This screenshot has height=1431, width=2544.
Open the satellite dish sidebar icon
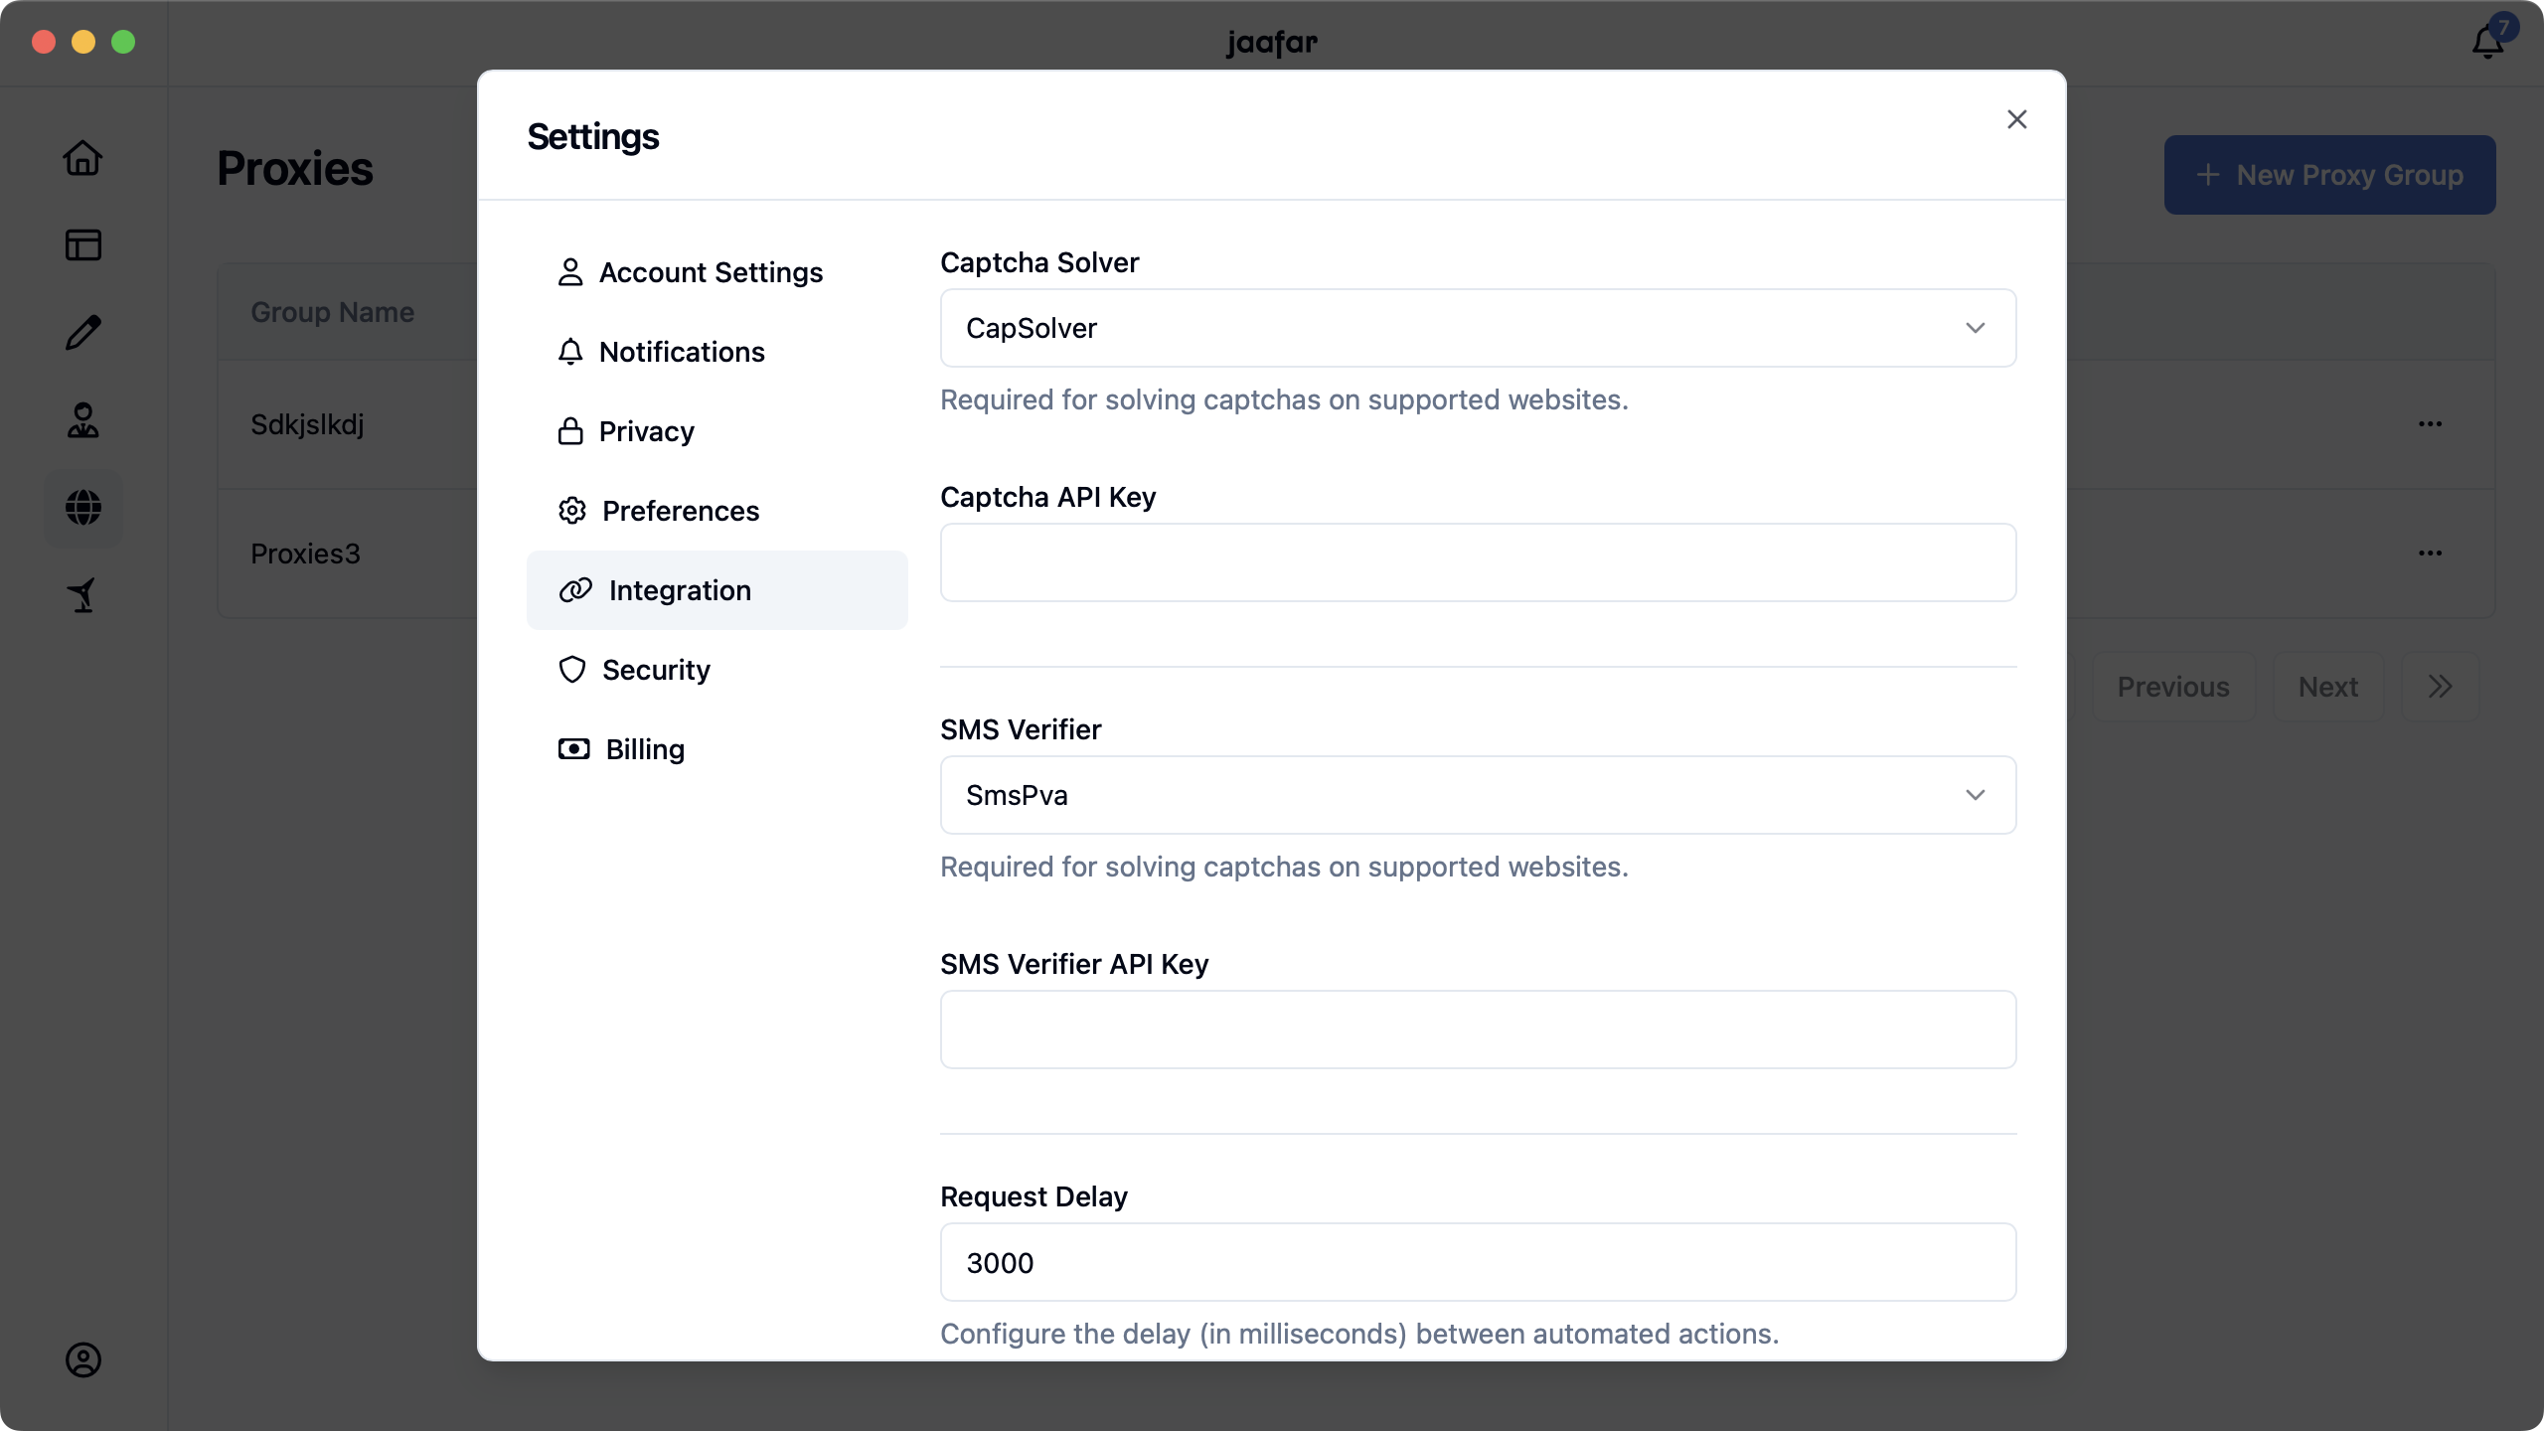pyautogui.click(x=83, y=595)
